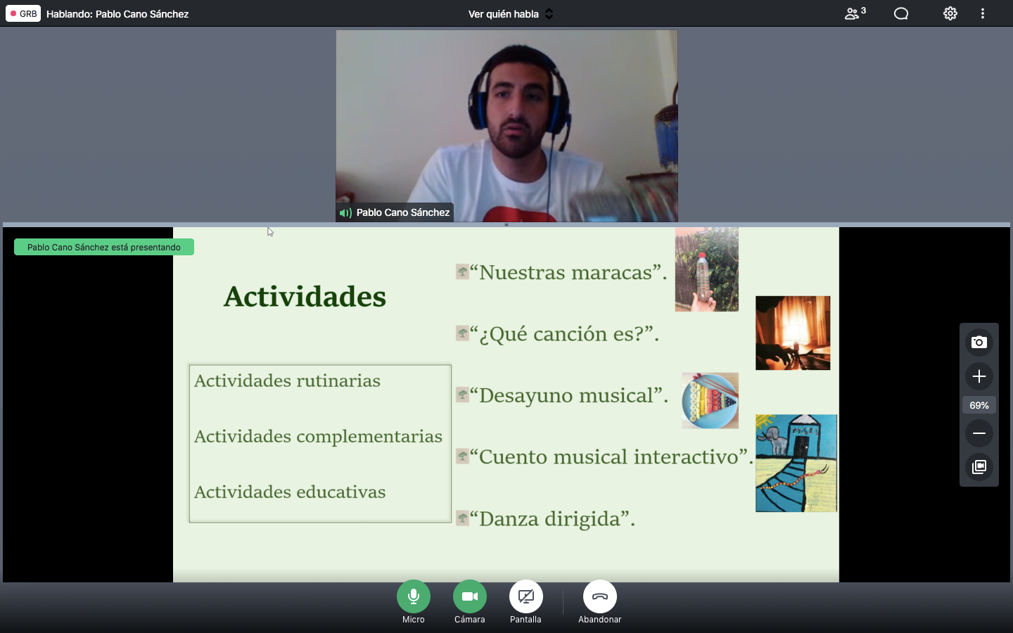This screenshot has height=633, width=1013.
Task: Click 'Desayuno musical' bullet text
Action: click(x=568, y=395)
